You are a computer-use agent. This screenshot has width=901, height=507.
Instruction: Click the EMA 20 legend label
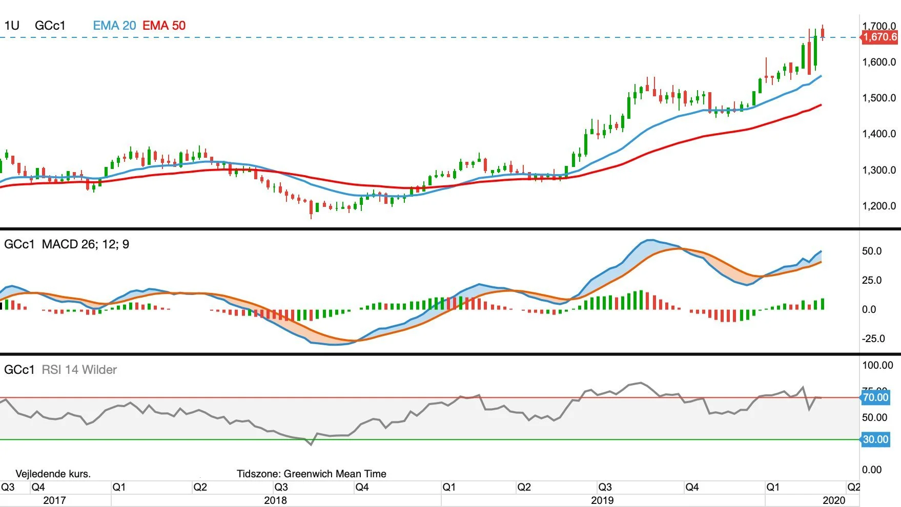pyautogui.click(x=114, y=26)
